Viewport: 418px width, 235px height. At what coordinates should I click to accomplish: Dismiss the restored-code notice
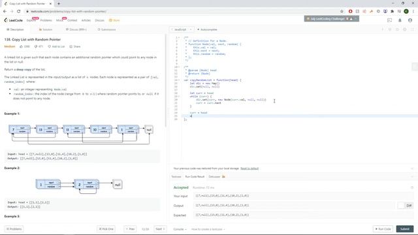click(x=412, y=168)
